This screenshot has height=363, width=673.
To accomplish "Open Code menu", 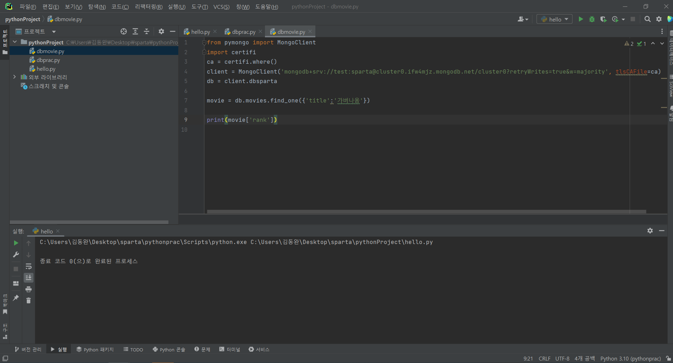I will pos(120,7).
